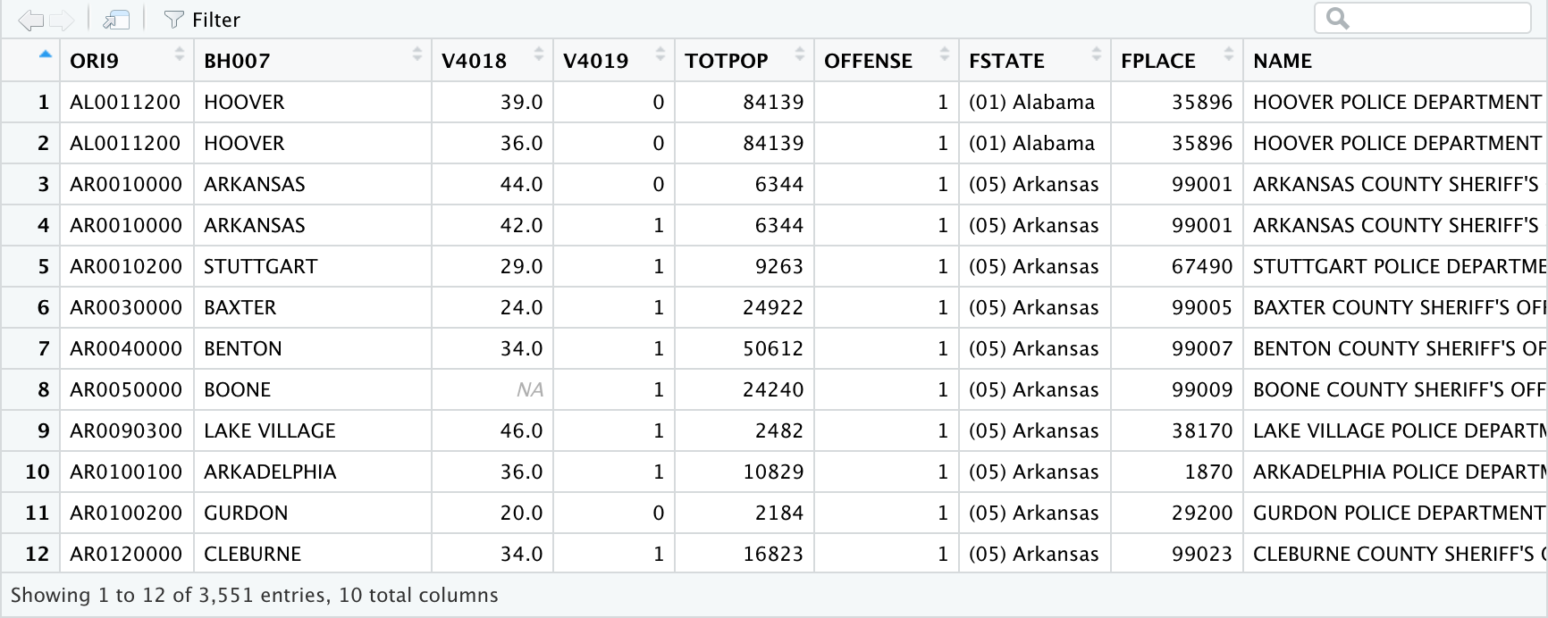Select the NAME column header
This screenshot has height=618, width=1548.
(x=1283, y=61)
